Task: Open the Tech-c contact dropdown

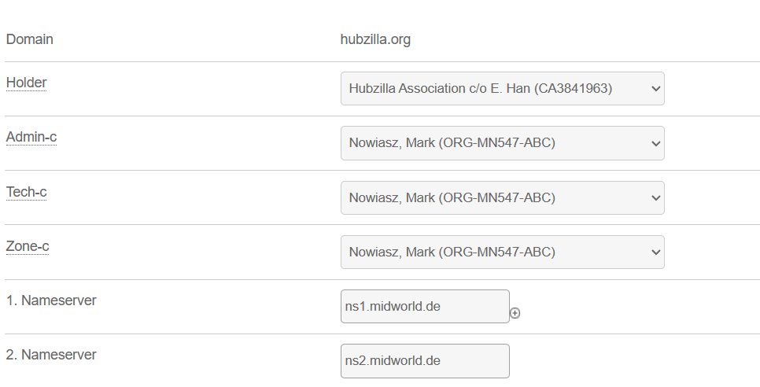Action: click(502, 198)
